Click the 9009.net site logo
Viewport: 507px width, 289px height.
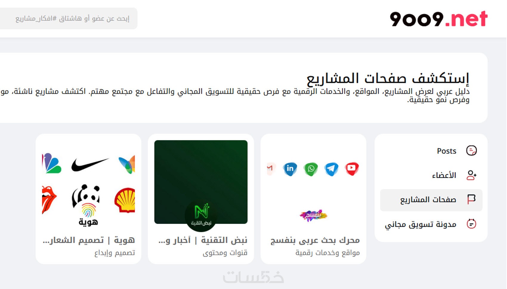point(438,19)
